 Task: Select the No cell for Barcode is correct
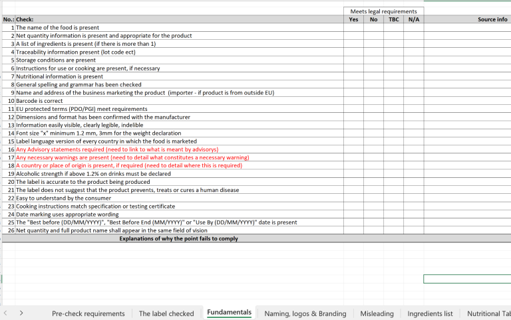point(373,100)
